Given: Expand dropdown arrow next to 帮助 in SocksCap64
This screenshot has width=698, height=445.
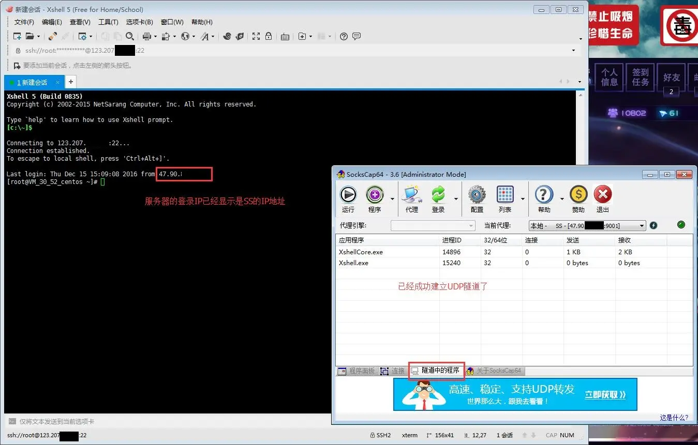Looking at the screenshot, I should click(561, 199).
